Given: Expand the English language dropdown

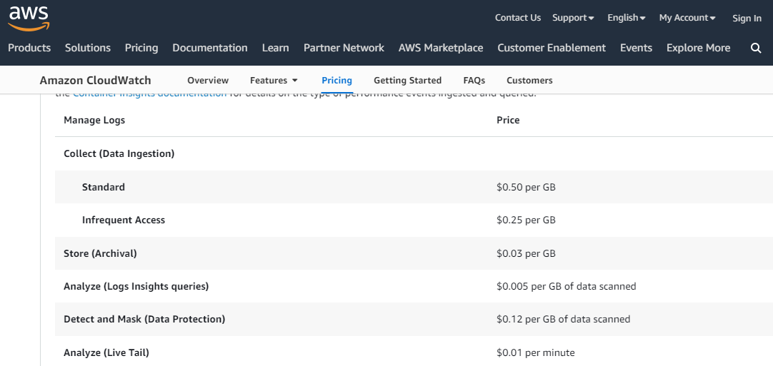Looking at the screenshot, I should pyautogui.click(x=626, y=18).
